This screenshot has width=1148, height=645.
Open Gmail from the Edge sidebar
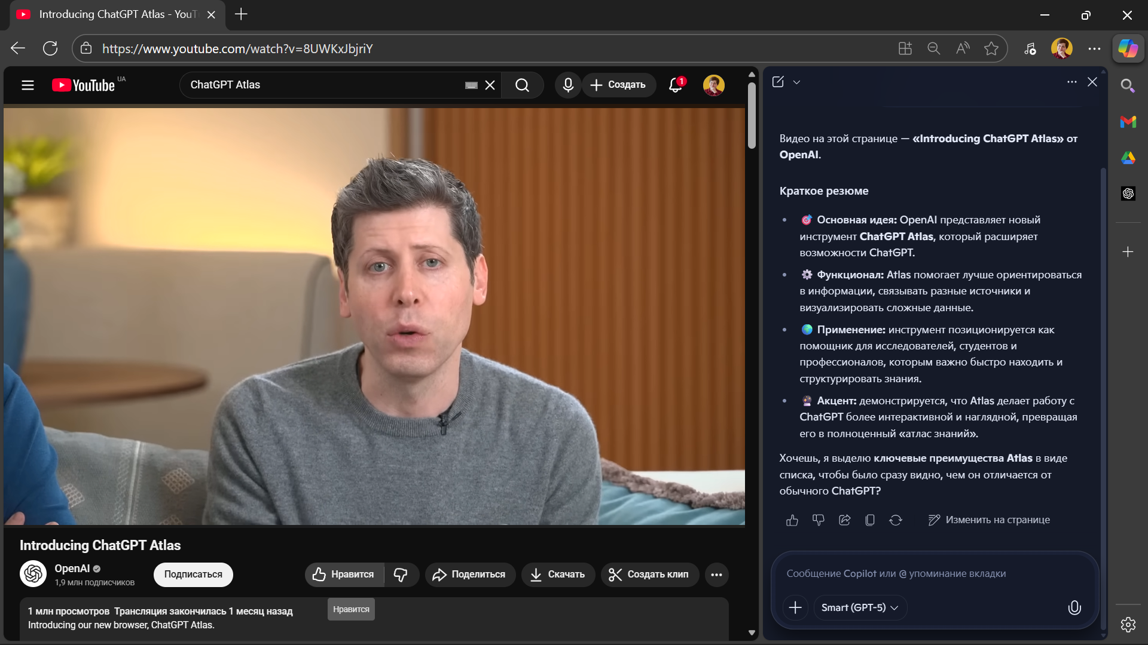1128,122
